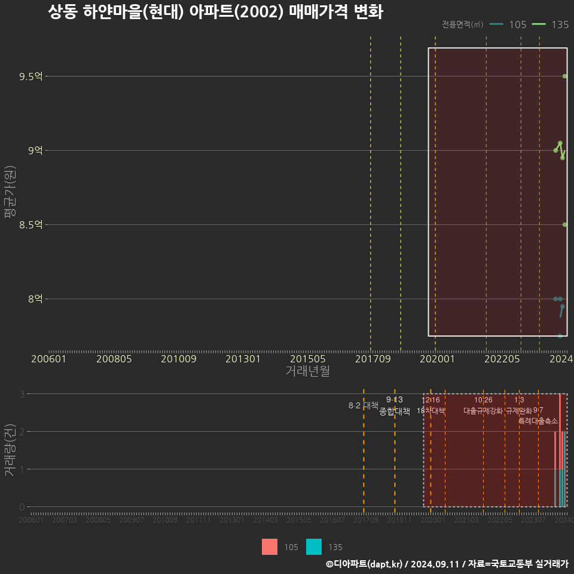Click 200703 on the volume chart x-axis
Viewport: 574px width, 574px height.
pos(65,520)
